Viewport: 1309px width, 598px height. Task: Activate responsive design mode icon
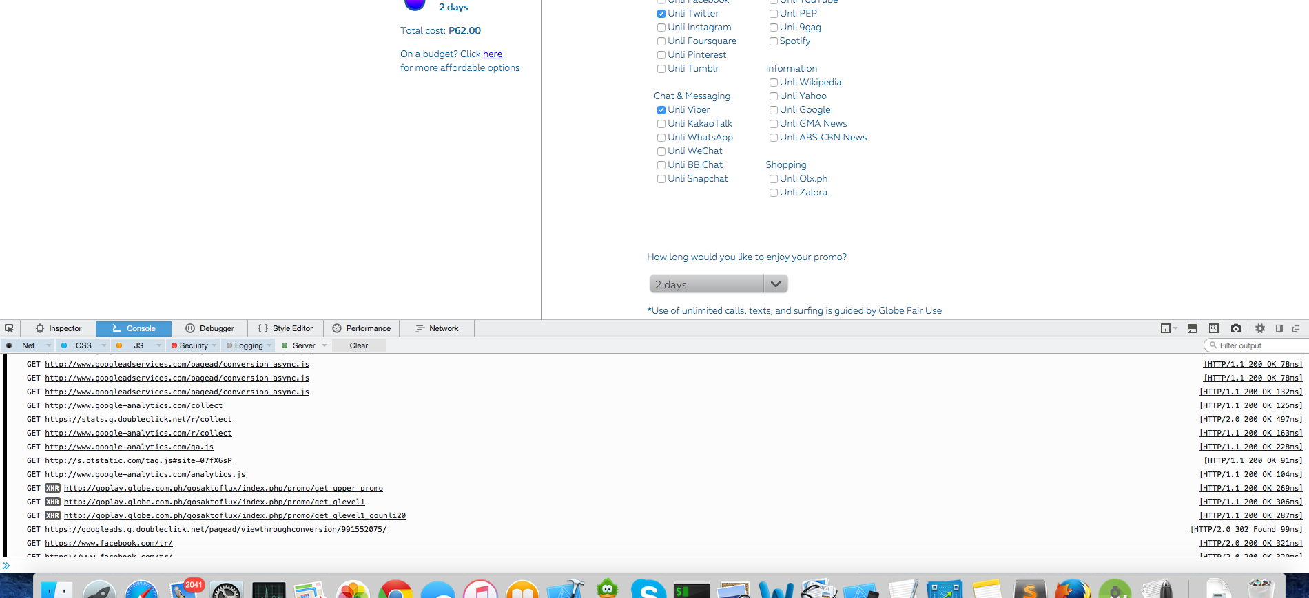pos(1214,328)
